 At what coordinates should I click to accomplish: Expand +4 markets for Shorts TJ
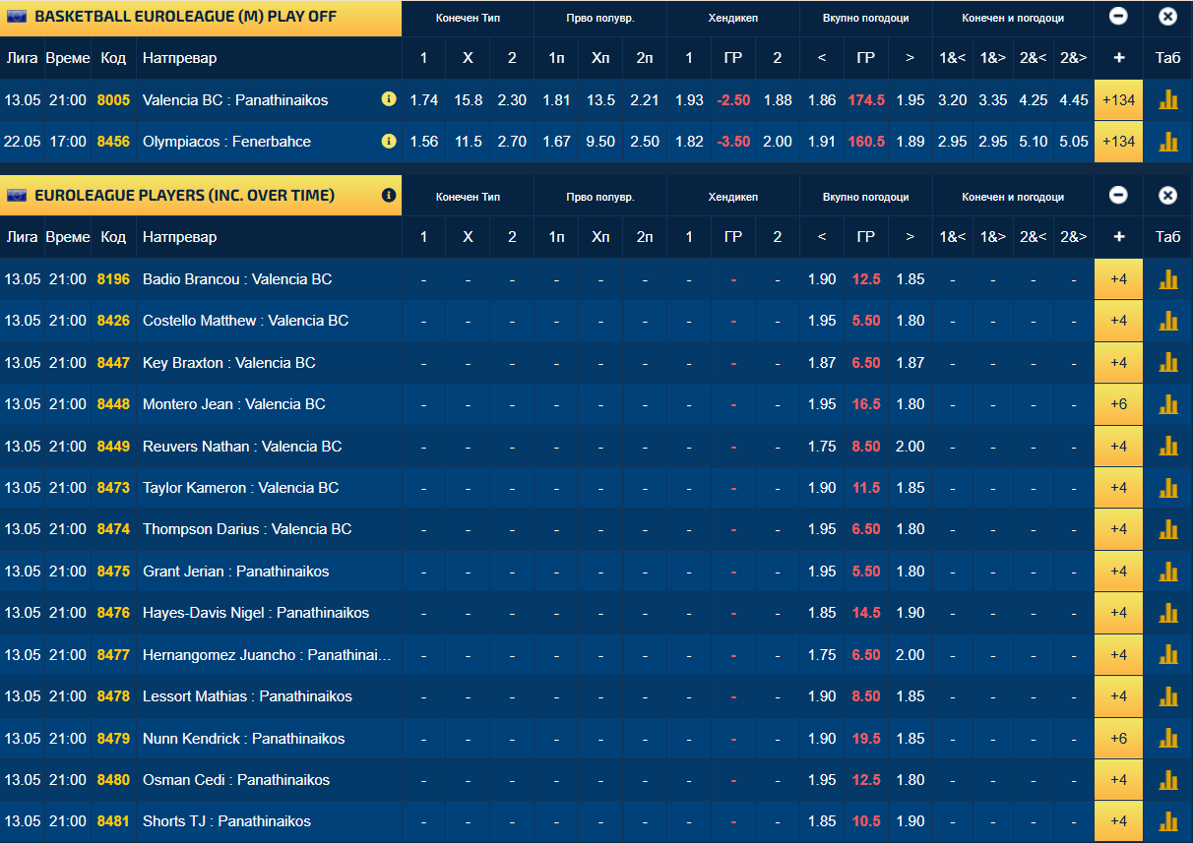(x=1118, y=821)
